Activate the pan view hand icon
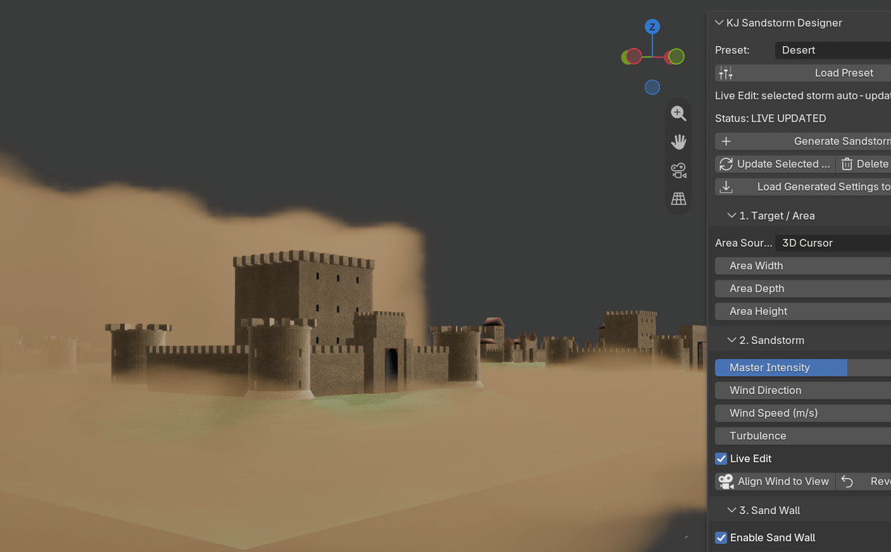This screenshot has height=552, width=891. click(x=679, y=142)
